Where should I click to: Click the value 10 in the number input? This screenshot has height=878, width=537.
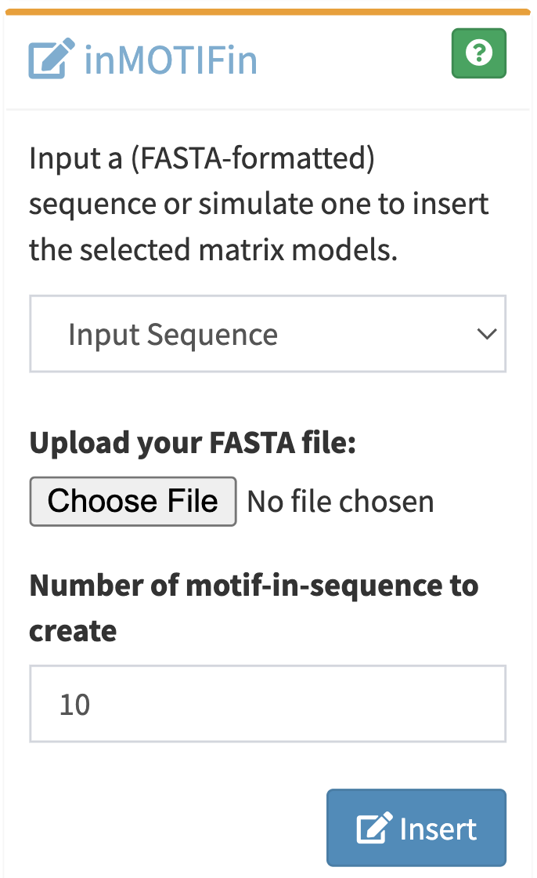point(74,703)
